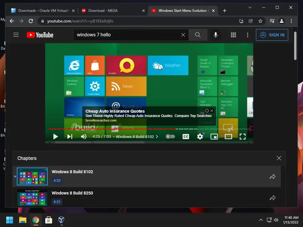Image resolution: width=303 pixels, height=227 pixels.
Task: Clear the search query with X
Action: 183,35
